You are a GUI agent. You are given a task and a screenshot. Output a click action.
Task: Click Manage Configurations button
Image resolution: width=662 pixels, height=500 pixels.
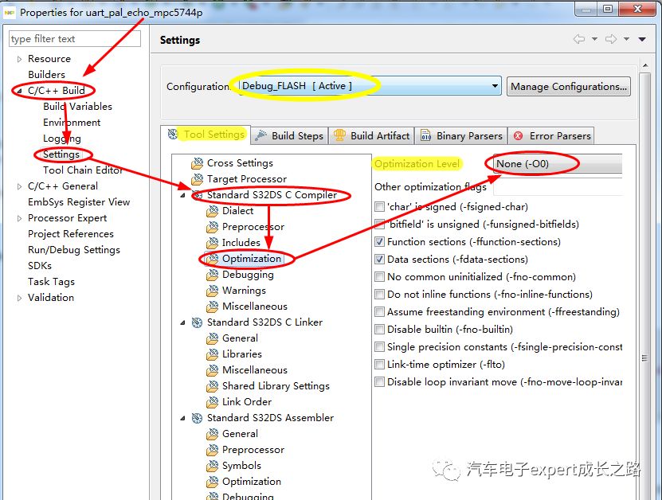569,87
